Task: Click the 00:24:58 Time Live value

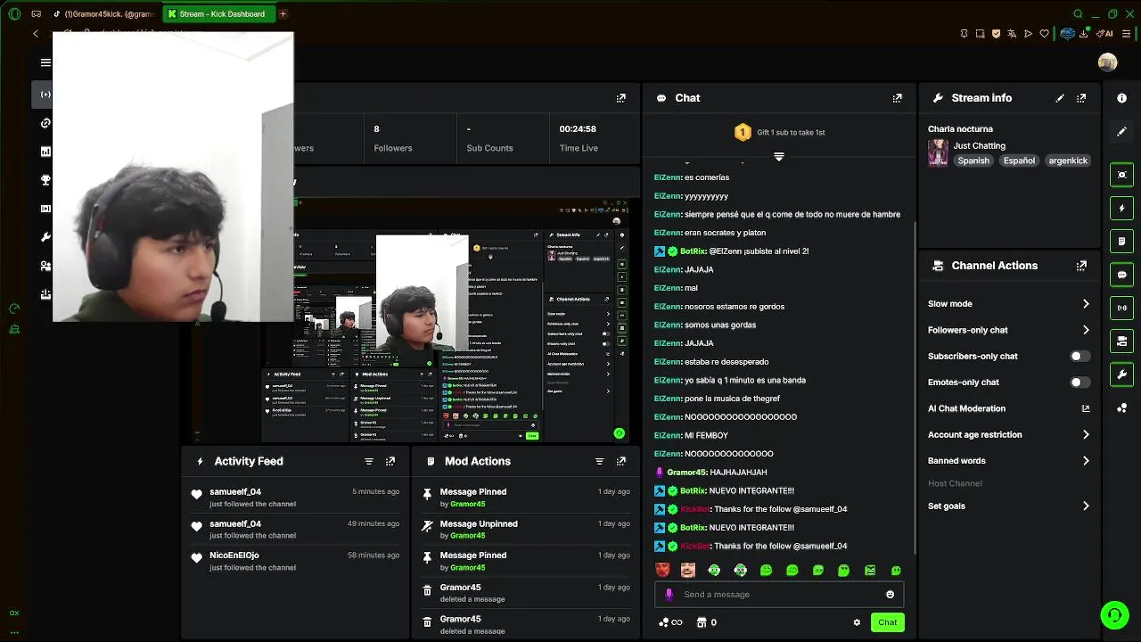Action: point(578,129)
